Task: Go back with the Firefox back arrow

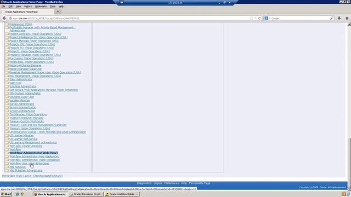Action: [4, 18]
